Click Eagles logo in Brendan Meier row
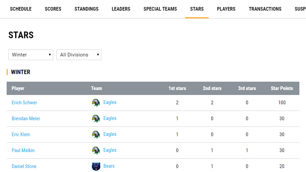Viewport: 306px width, 172px height. tap(96, 119)
